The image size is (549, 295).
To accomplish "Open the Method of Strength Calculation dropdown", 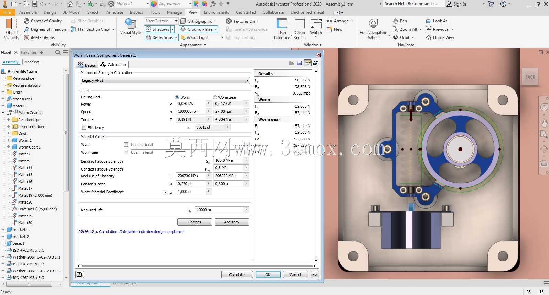I will coord(165,80).
